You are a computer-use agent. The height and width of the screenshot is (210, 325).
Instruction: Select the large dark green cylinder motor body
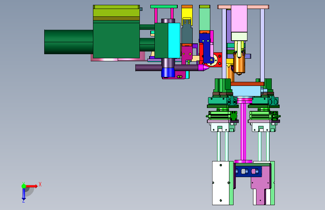(69, 42)
